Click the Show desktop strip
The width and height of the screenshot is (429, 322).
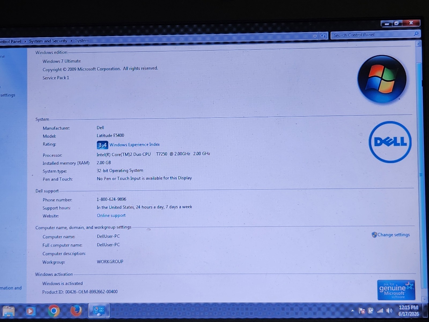425,311
